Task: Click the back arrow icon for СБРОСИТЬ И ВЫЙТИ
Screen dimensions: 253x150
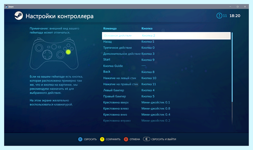Action: (x=146, y=139)
